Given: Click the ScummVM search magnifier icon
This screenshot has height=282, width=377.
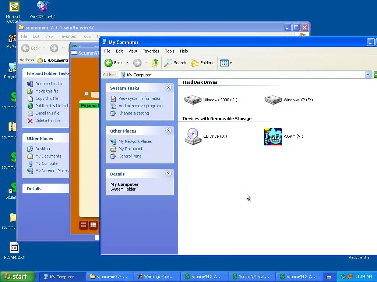Looking at the screenshot, I should 86,94.
